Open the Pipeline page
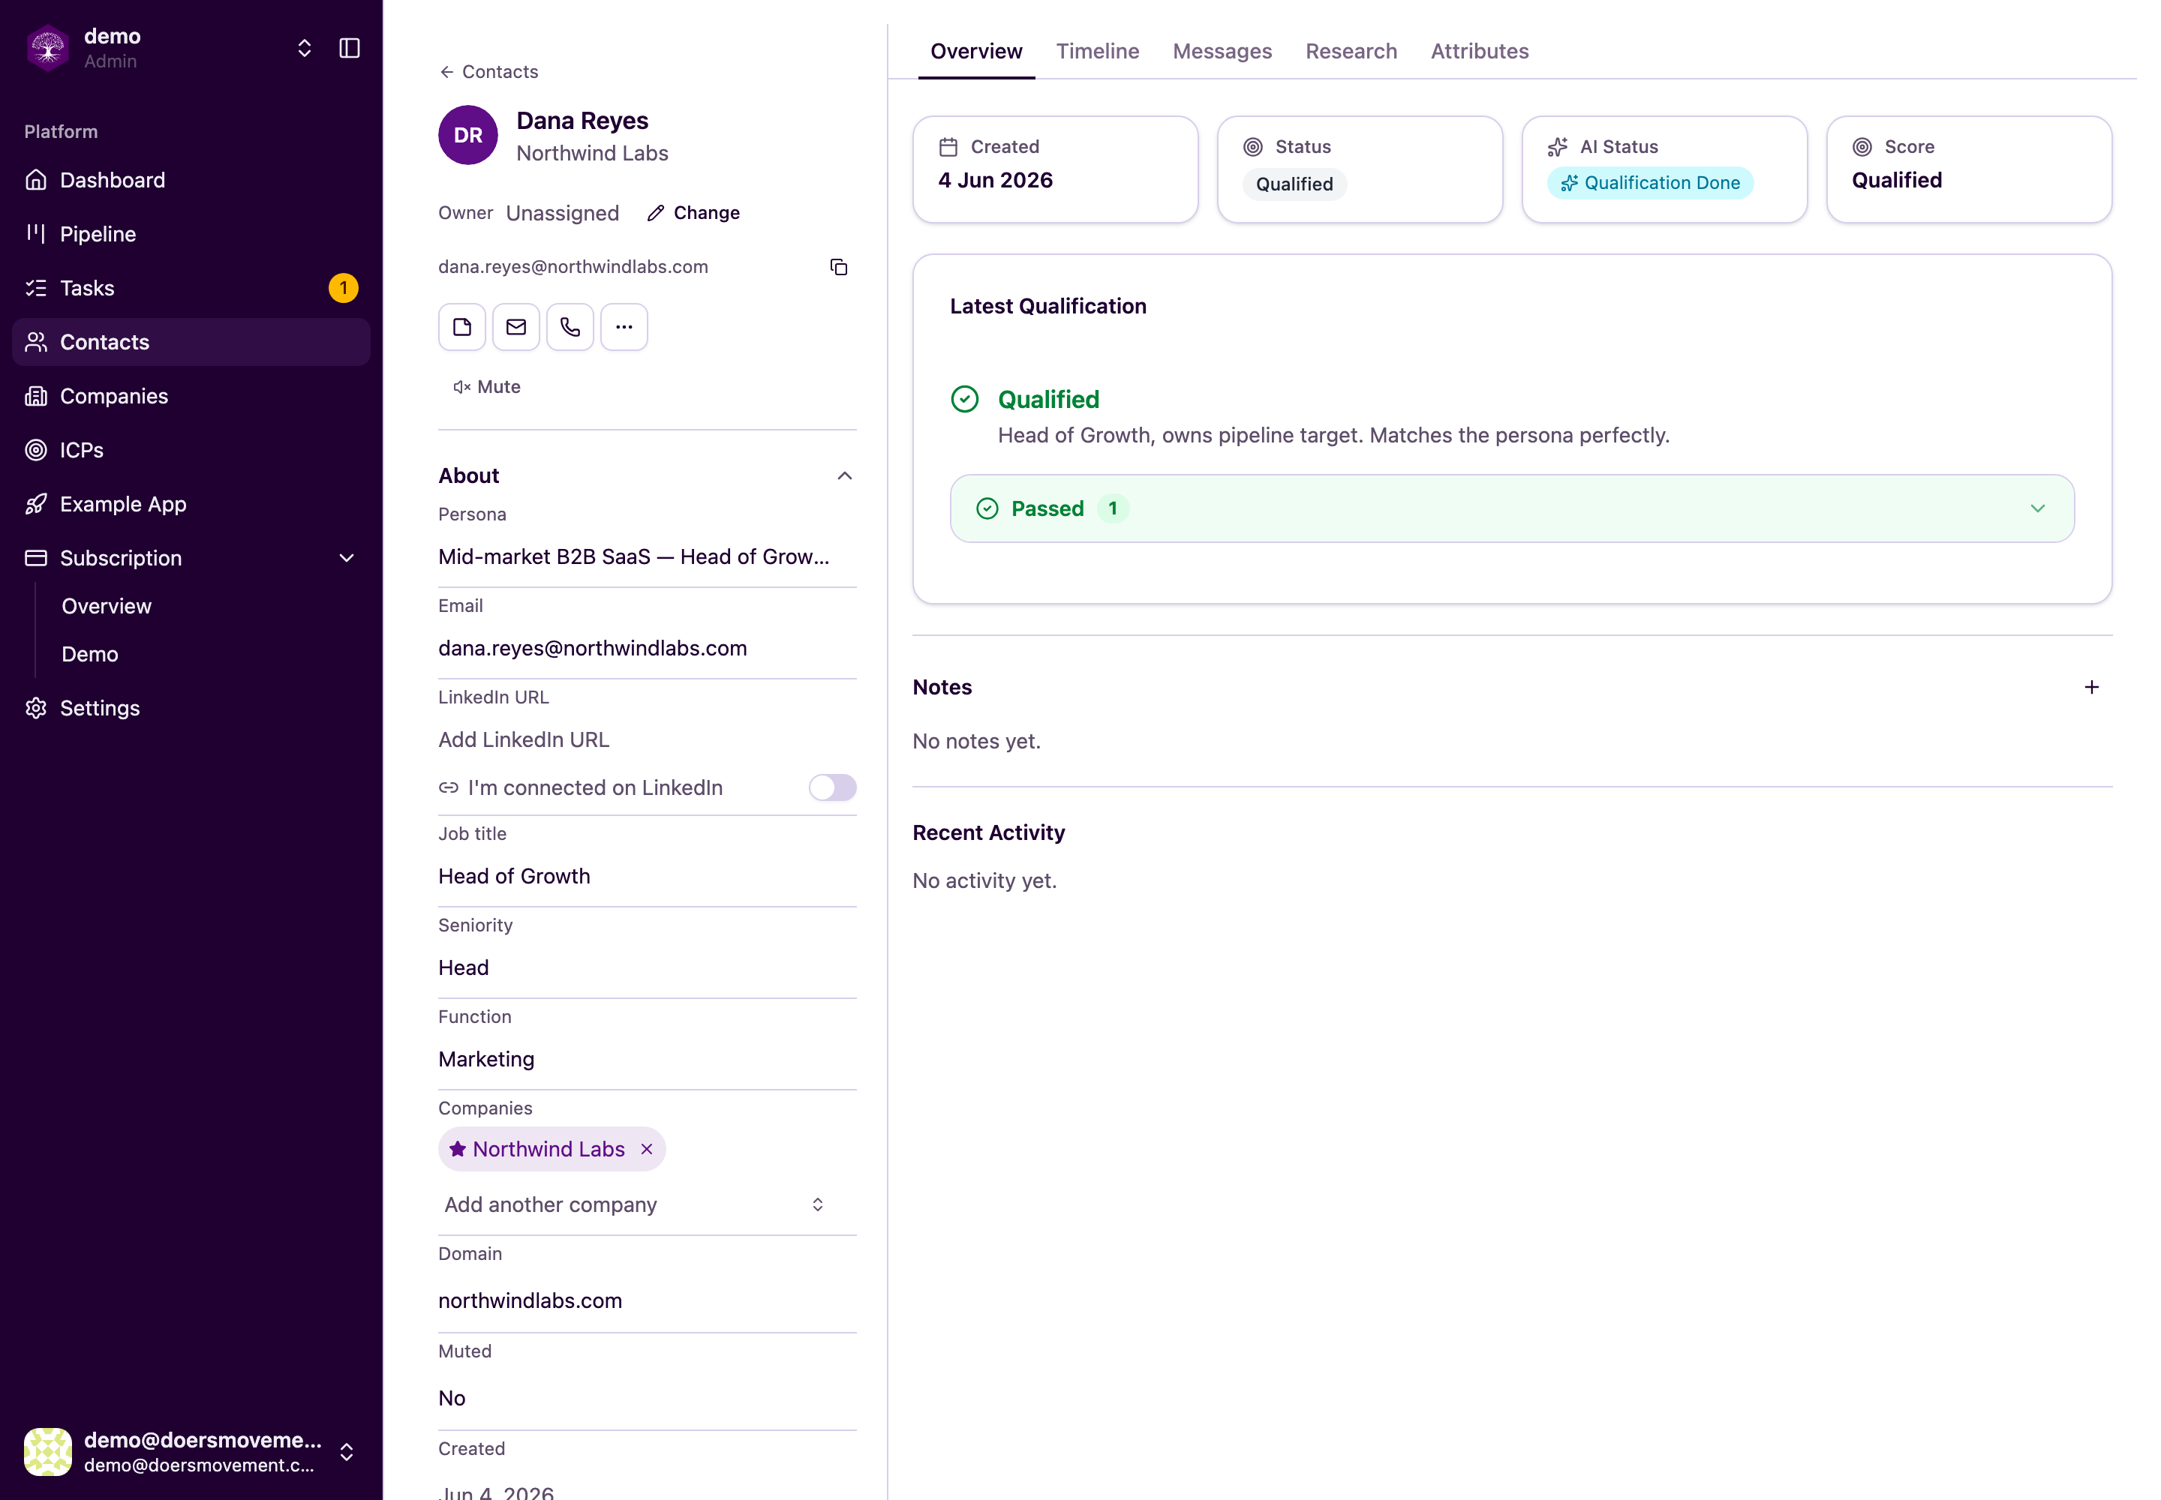The height and width of the screenshot is (1500, 2161). [x=191, y=234]
